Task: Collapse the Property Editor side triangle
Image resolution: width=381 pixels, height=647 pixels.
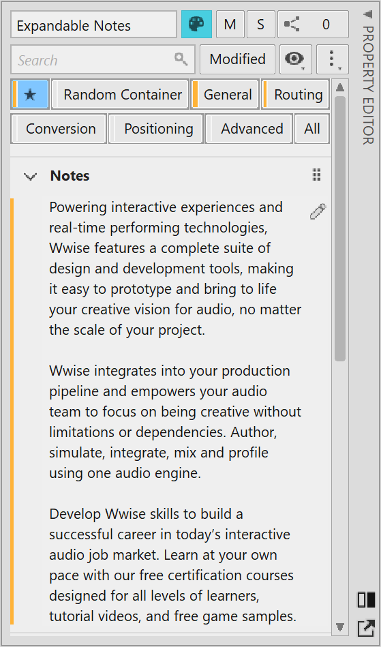Action: 367,14
